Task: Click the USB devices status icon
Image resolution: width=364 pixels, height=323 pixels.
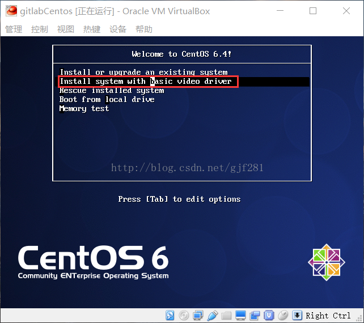Action: tap(213, 316)
